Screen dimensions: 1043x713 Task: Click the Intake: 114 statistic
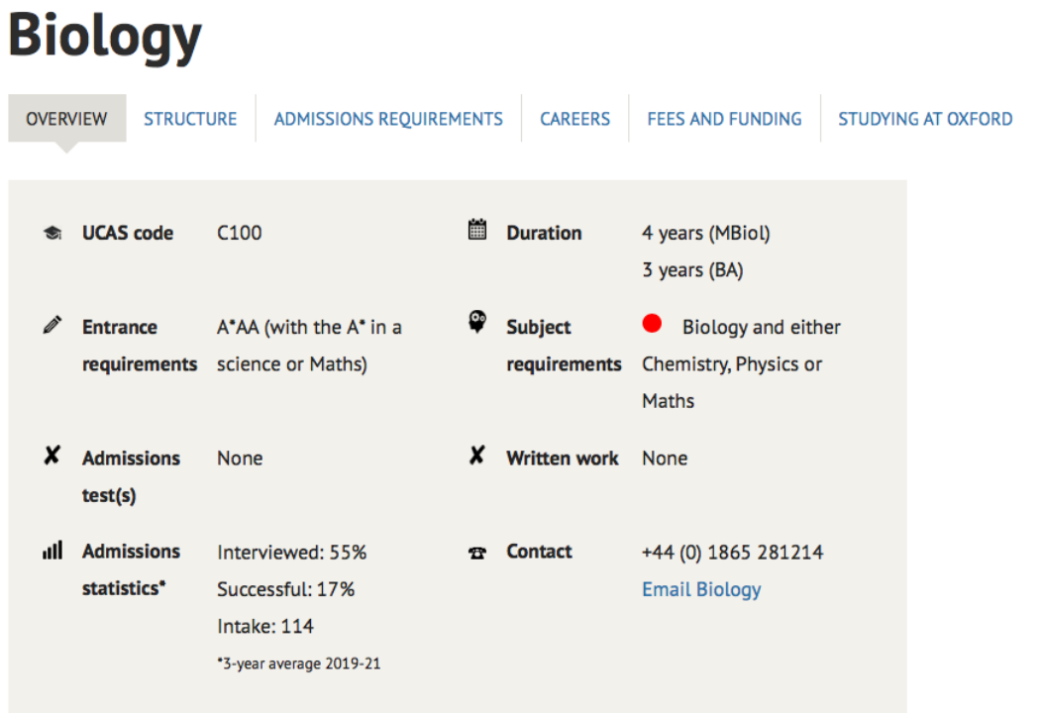pos(265,626)
